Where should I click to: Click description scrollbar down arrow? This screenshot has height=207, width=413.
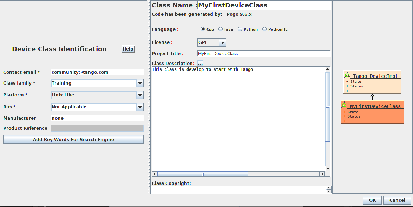coord(328,169)
